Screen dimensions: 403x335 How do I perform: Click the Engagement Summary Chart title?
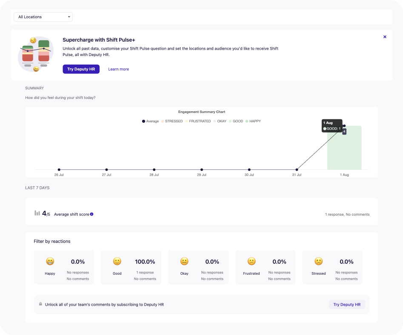pyautogui.click(x=202, y=112)
